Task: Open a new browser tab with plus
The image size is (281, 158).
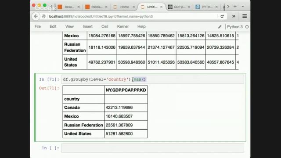Action: pos(235,7)
